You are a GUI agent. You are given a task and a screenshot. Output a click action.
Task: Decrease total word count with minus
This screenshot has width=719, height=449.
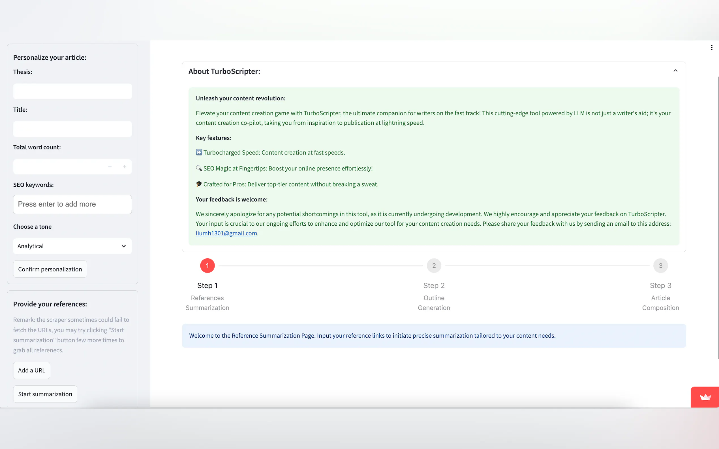[110, 167]
